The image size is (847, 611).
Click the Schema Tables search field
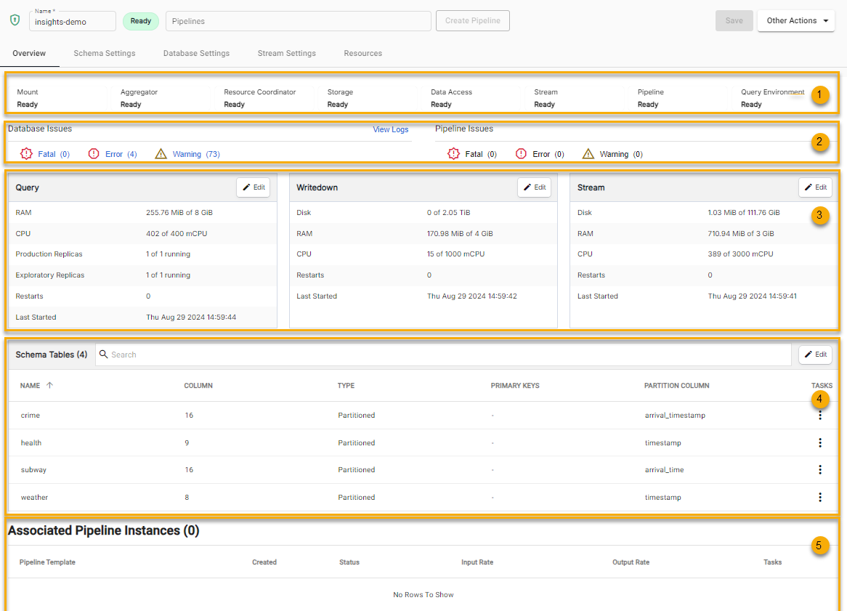coord(443,355)
